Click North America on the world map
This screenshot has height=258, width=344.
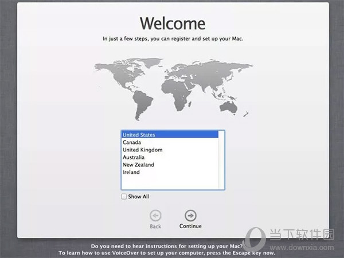tap(119, 76)
